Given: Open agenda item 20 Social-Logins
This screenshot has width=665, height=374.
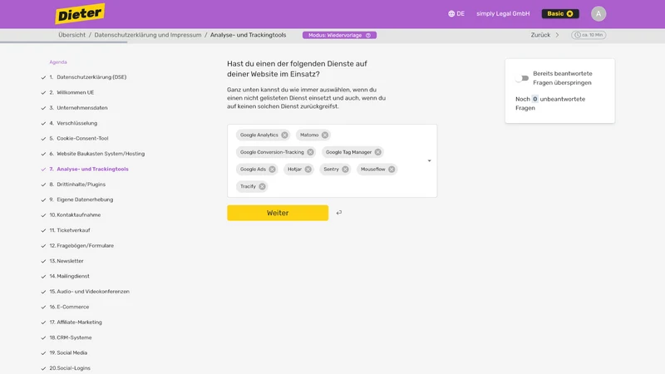Looking at the screenshot, I should point(70,368).
